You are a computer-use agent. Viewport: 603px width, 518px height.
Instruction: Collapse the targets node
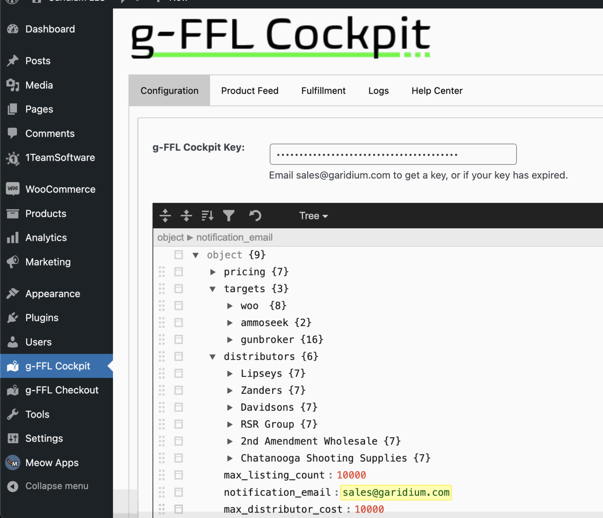pyautogui.click(x=213, y=289)
